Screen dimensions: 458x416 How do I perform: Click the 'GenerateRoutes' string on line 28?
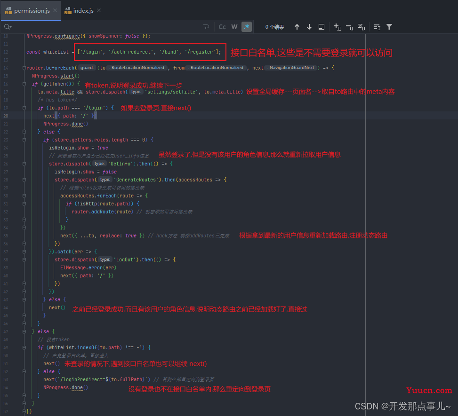tap(136, 180)
